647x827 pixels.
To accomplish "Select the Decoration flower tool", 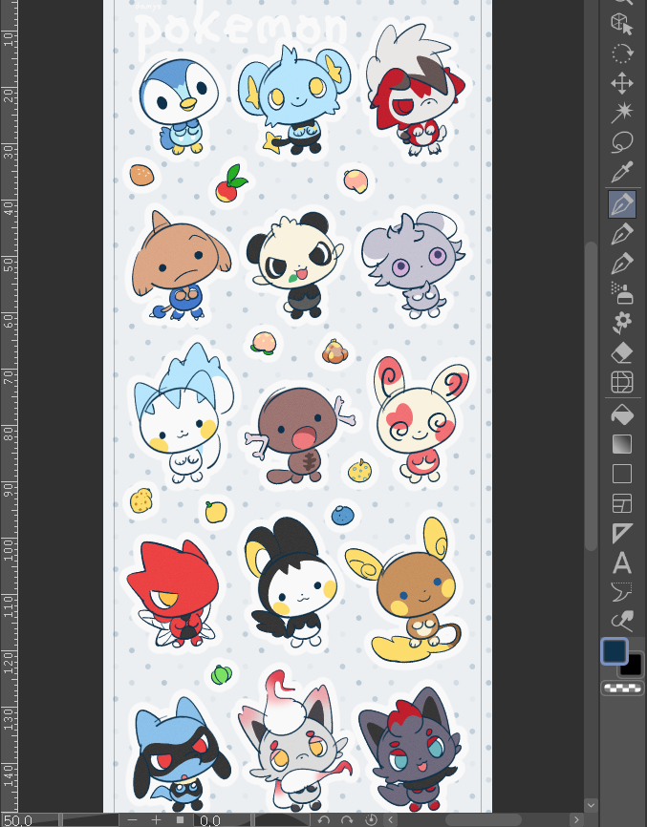I will [622, 323].
